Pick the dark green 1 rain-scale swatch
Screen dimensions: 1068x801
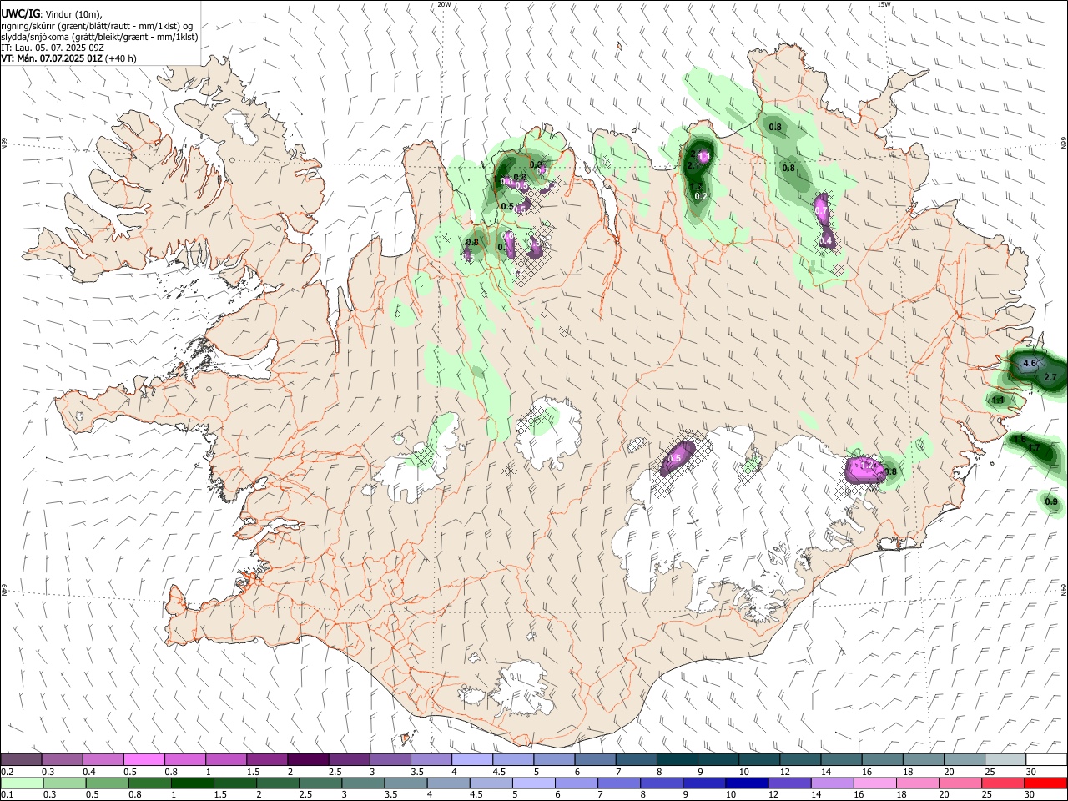point(192,783)
